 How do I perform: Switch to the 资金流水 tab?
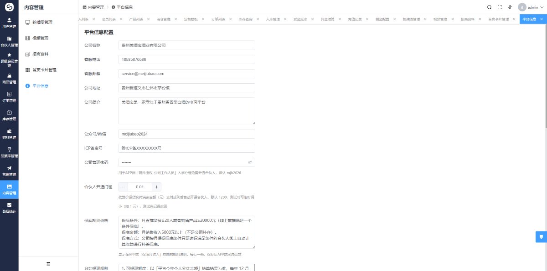point(300,20)
